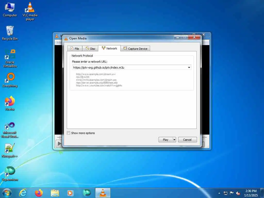Enable Show more options checkbox

tap(68, 133)
